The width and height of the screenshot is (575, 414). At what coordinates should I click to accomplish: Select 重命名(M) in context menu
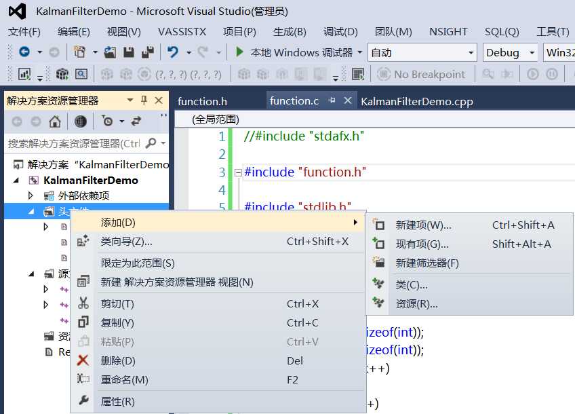(x=218, y=379)
